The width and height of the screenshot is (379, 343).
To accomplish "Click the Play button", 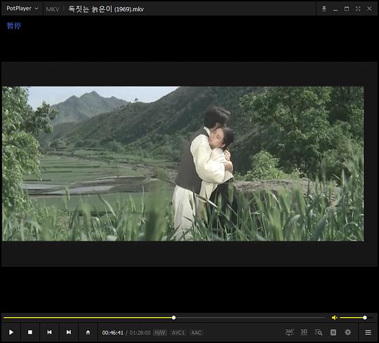I will tap(11, 332).
